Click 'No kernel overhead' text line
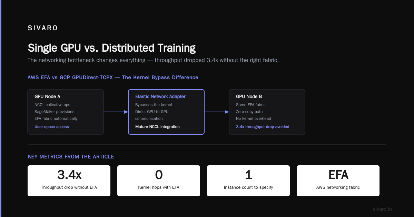 click(254, 118)
